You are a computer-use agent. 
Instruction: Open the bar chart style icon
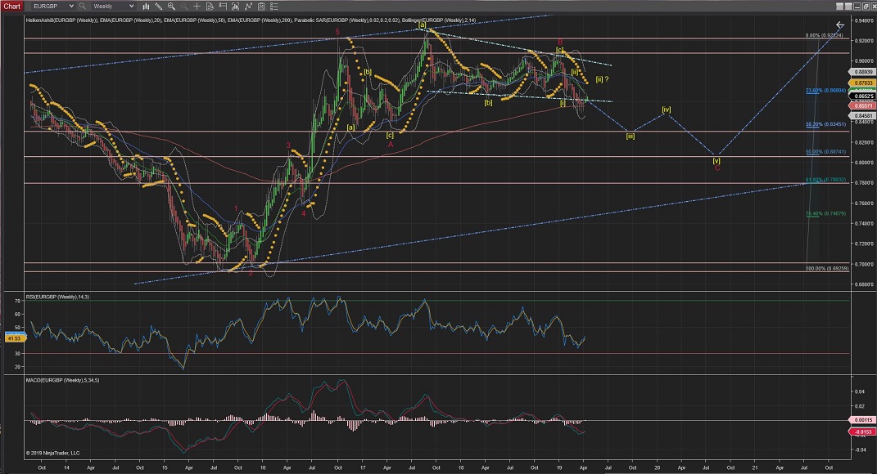tap(146, 7)
